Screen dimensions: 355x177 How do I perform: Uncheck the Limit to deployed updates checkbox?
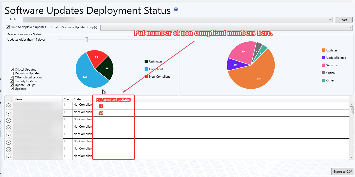pyautogui.click(x=8, y=27)
